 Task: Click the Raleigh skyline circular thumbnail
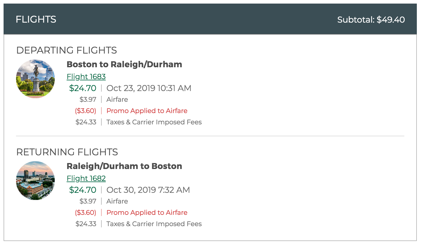[x=35, y=181]
